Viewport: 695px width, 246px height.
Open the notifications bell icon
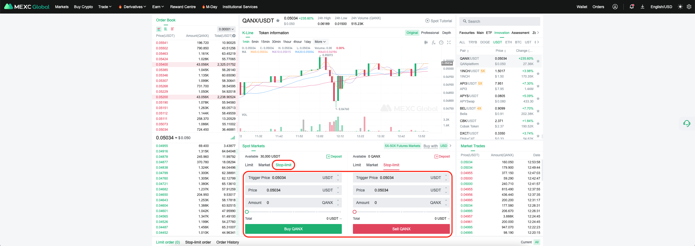click(632, 7)
